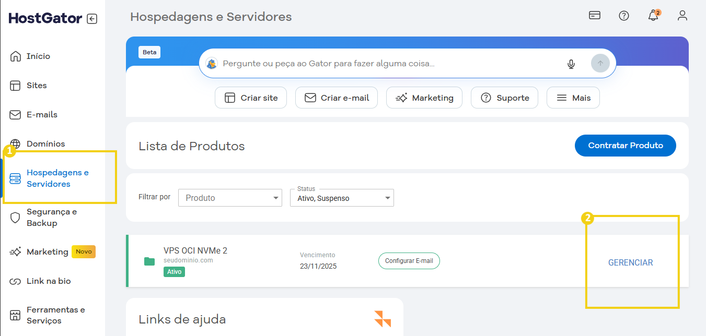706x336 pixels.
Task: Click the Configurar E-mail button
Action: (409, 260)
